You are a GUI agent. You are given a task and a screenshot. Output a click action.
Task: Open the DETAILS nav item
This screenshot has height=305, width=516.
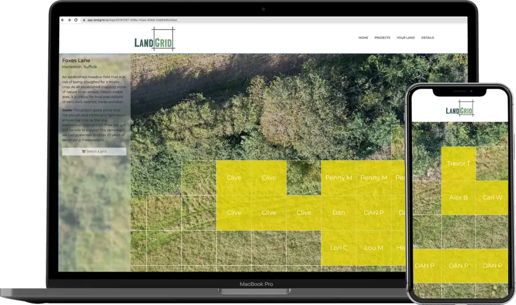[428, 37]
